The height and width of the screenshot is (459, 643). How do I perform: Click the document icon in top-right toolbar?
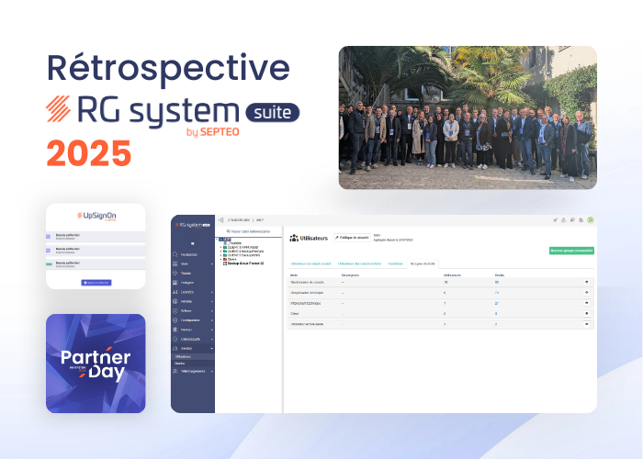point(581,220)
